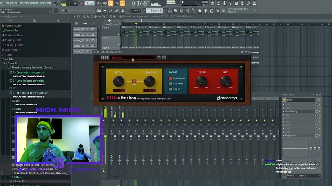The height and width of the screenshot is (186, 332).
Task: Pause playback with the pause button
Action: [70, 3]
